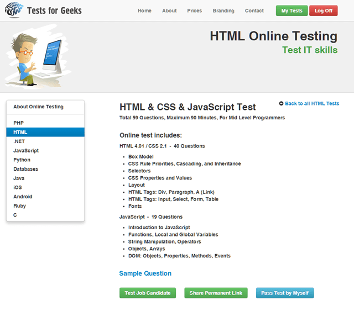The width and height of the screenshot is (354, 311).
Task: Click the CSS Properties and Values item
Action: (x=160, y=178)
